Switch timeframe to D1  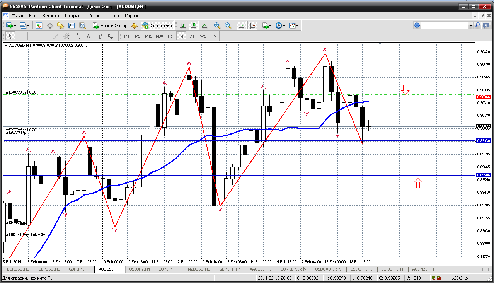click(x=192, y=36)
